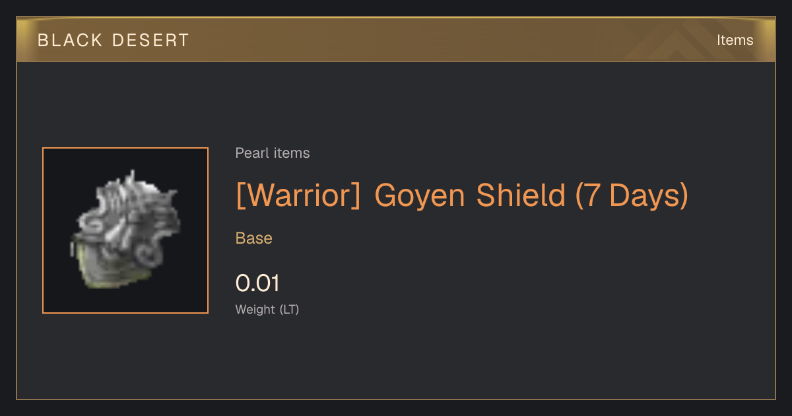792x416 pixels.
Task: Click the Weight (LT) caption
Action: coord(267,309)
